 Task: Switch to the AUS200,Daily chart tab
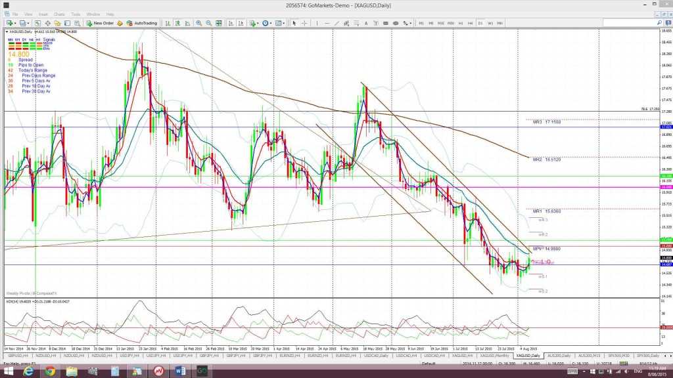coord(559,356)
